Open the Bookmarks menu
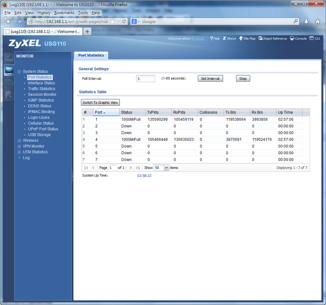 (x=64, y=13)
